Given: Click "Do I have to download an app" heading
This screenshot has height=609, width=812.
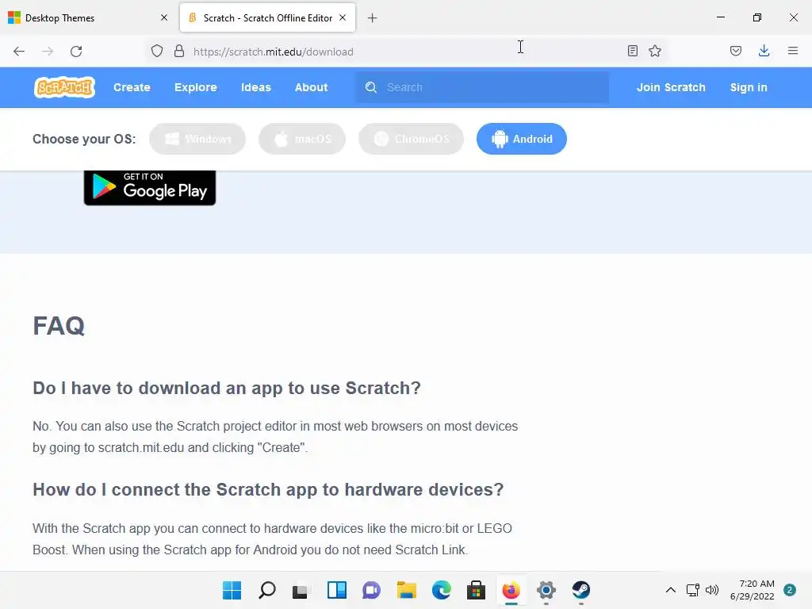Looking at the screenshot, I should click(x=227, y=388).
